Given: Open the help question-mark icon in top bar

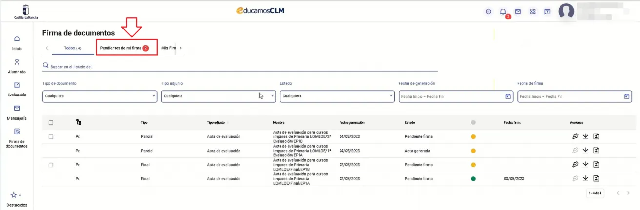Looking at the screenshot, I should pos(547,11).
